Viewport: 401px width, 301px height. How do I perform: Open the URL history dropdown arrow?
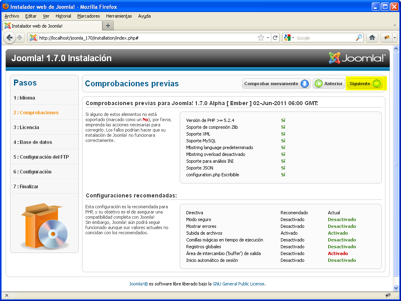[268, 38]
